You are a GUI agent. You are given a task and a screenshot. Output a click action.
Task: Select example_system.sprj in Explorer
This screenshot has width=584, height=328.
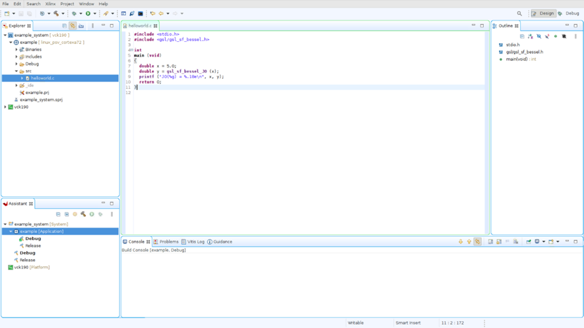[41, 100]
